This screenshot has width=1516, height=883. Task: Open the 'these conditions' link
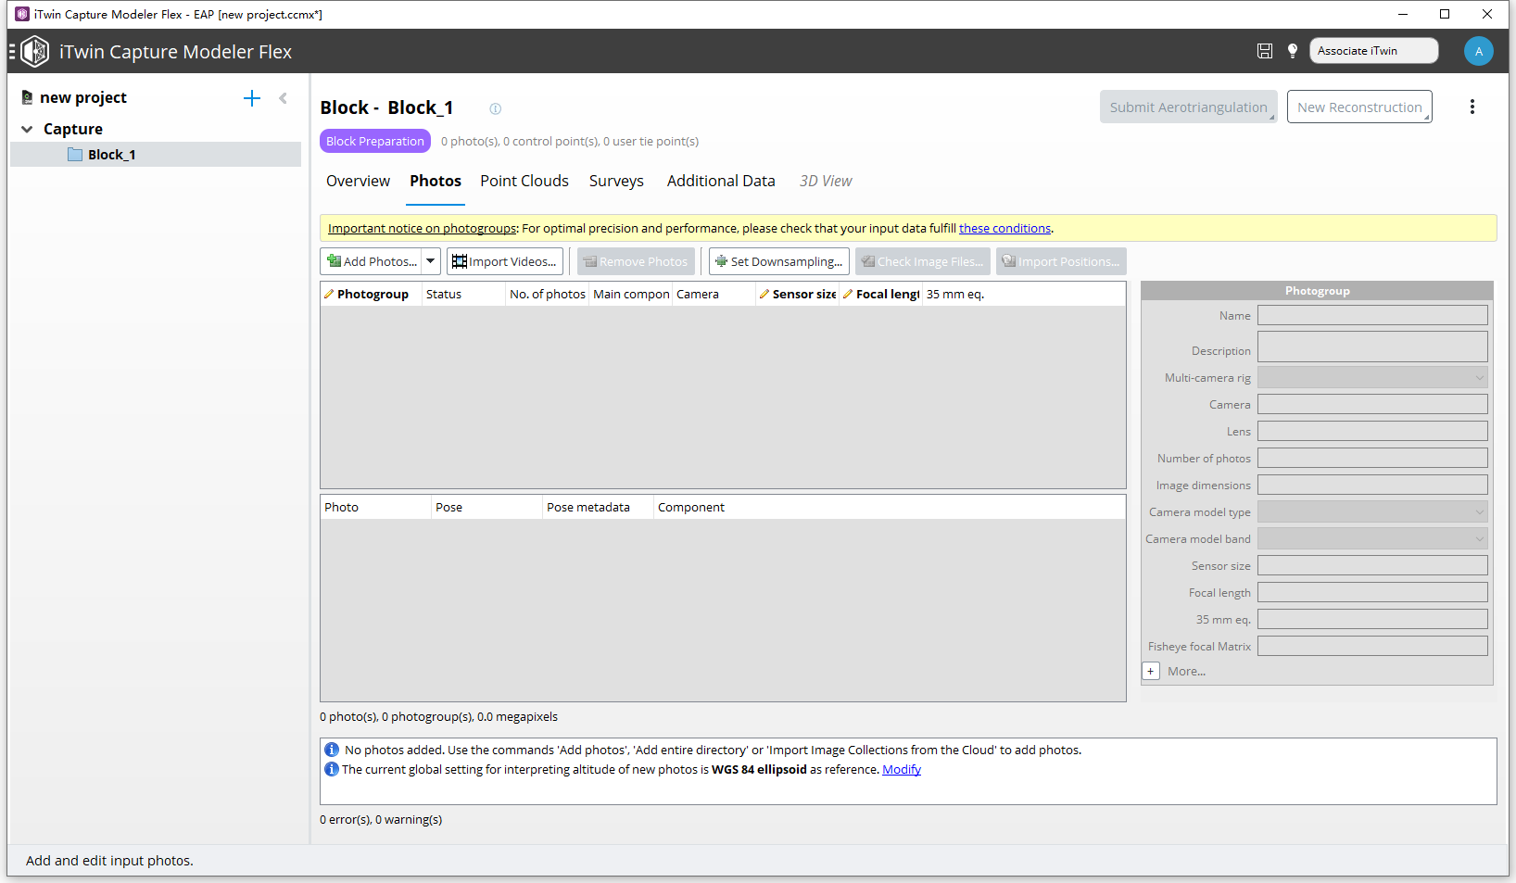point(1004,228)
